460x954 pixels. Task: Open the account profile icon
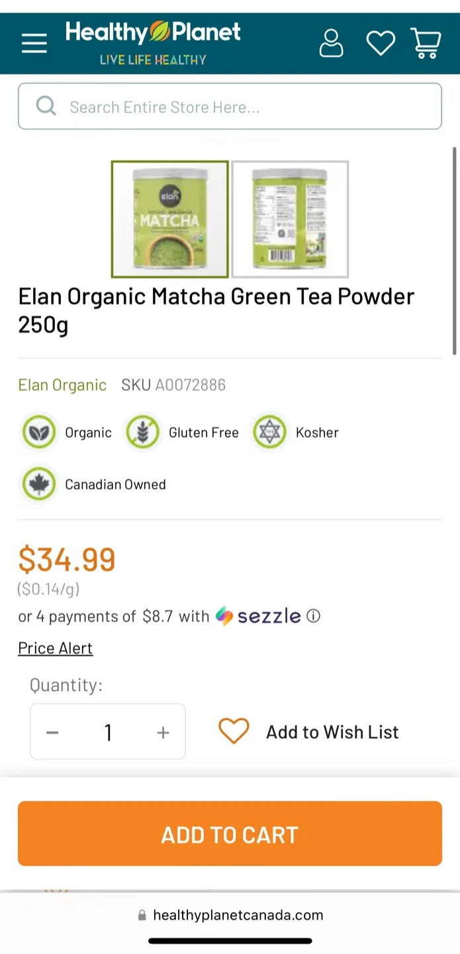[331, 42]
